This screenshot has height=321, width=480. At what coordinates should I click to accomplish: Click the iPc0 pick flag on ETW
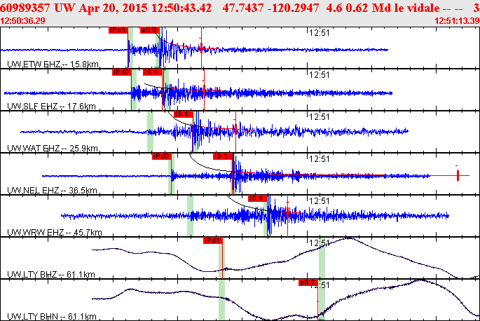(118, 30)
